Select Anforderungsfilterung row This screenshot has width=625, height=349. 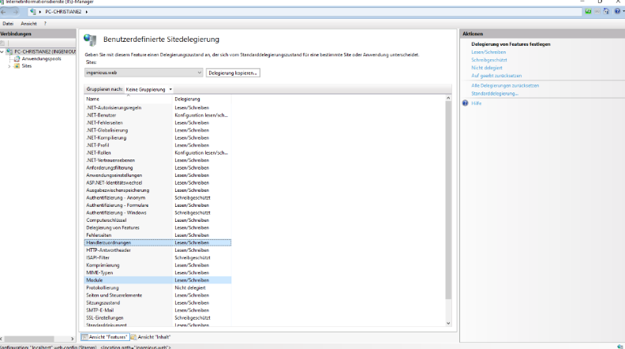(158, 168)
